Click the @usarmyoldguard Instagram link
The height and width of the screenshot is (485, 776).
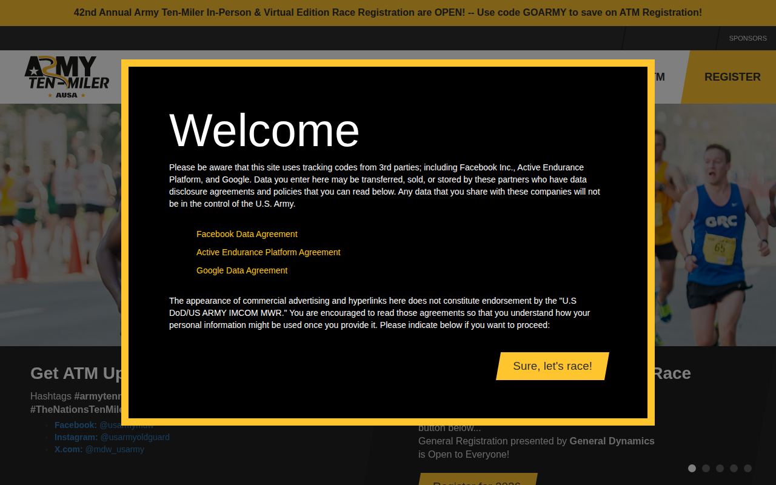pos(135,437)
